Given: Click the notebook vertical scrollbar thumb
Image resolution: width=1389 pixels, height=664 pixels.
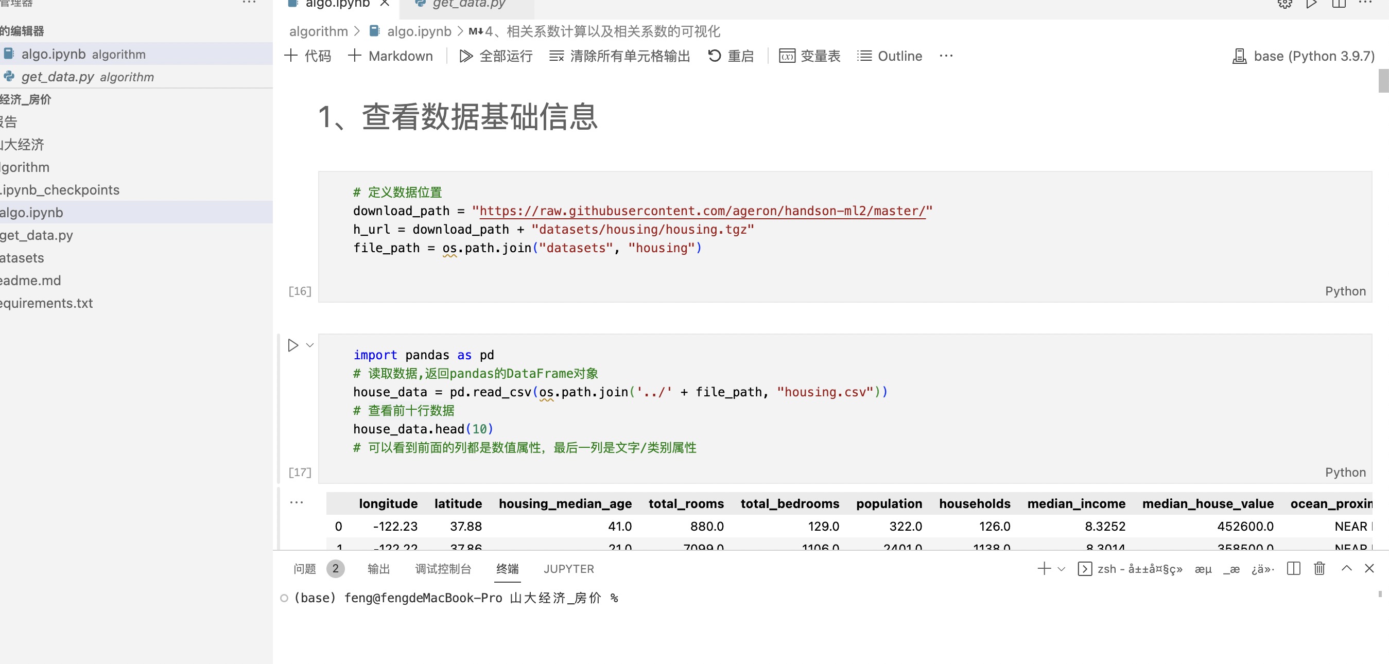Looking at the screenshot, I should point(1384,81).
